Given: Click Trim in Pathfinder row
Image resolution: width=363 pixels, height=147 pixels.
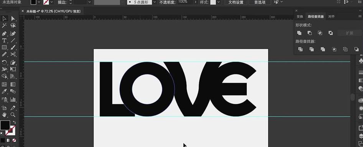Looking at the screenshot, I should [x=312, y=49].
